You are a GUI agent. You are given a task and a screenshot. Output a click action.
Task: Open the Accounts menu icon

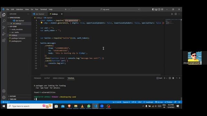(4, 91)
